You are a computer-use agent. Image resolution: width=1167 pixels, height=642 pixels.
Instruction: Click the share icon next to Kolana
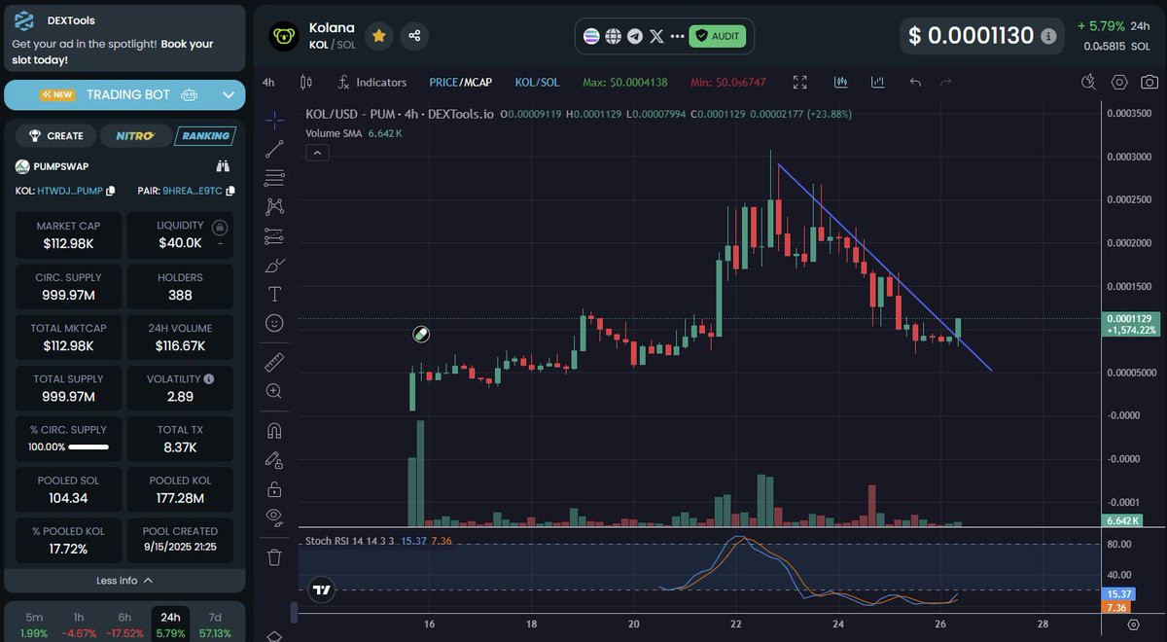coord(414,36)
